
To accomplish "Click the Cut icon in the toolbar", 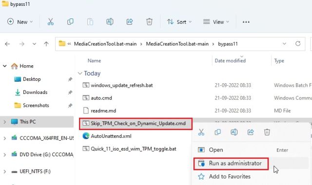I will pyautogui.click(x=51, y=21).
